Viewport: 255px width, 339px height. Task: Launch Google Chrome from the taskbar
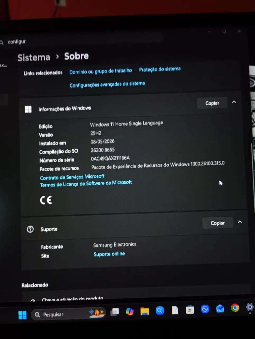(x=235, y=308)
